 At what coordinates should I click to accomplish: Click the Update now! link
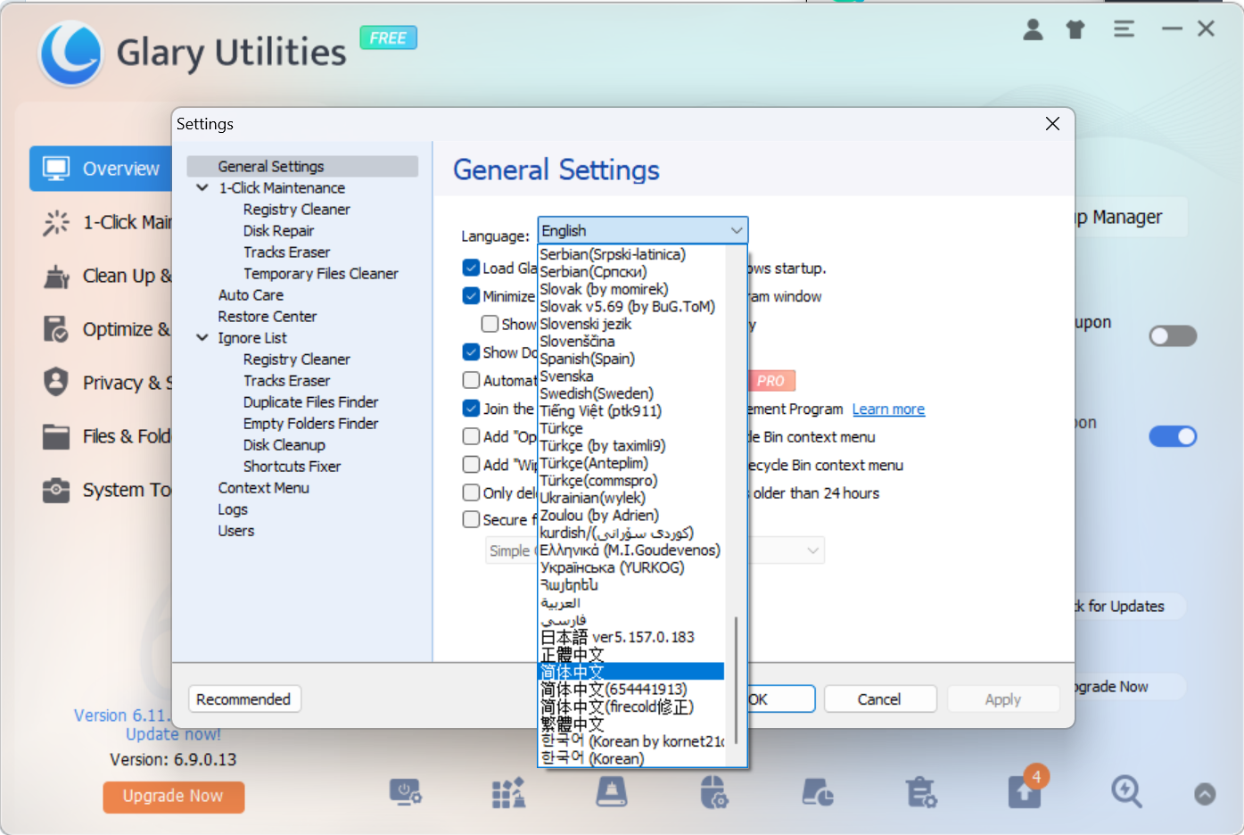tap(173, 734)
